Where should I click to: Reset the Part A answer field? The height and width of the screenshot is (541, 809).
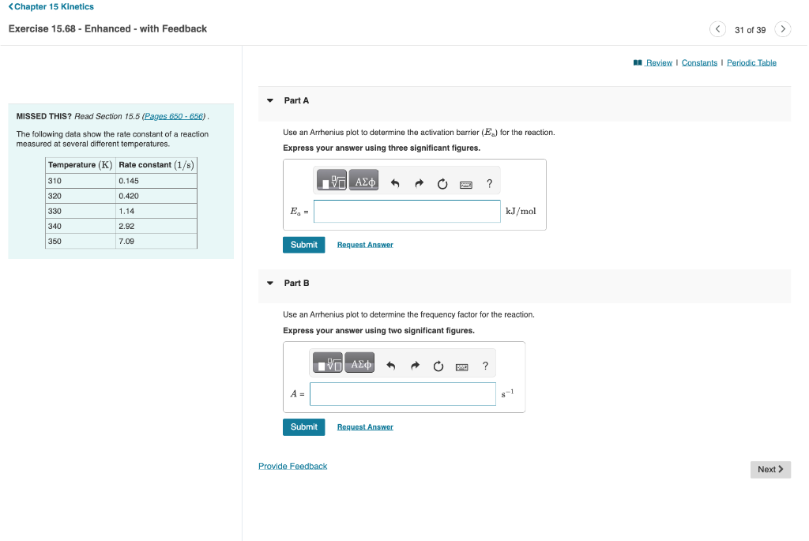(x=442, y=183)
